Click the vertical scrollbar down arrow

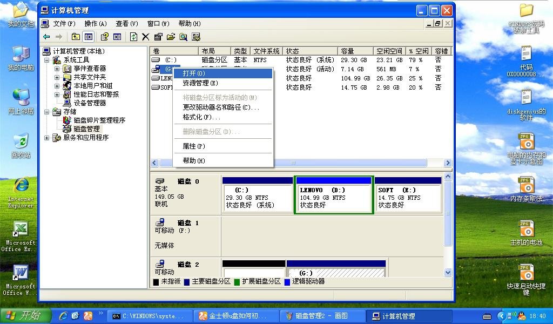449,273
